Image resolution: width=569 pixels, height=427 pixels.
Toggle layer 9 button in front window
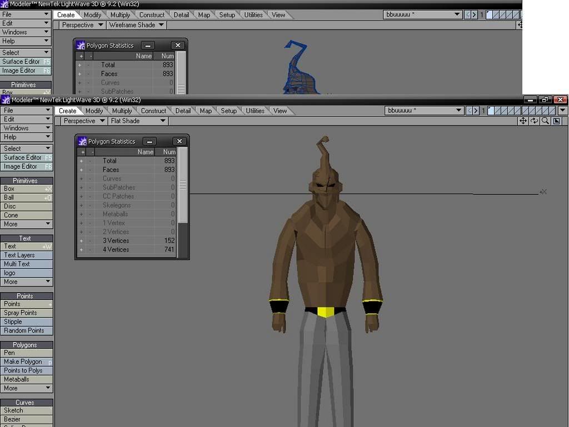click(546, 110)
